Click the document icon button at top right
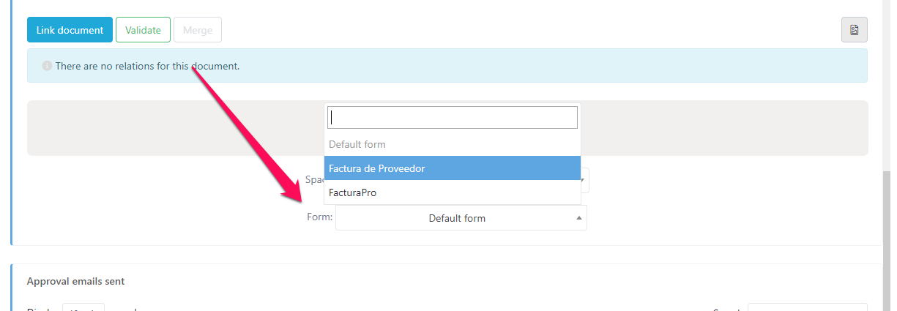897x311 pixels. click(854, 30)
